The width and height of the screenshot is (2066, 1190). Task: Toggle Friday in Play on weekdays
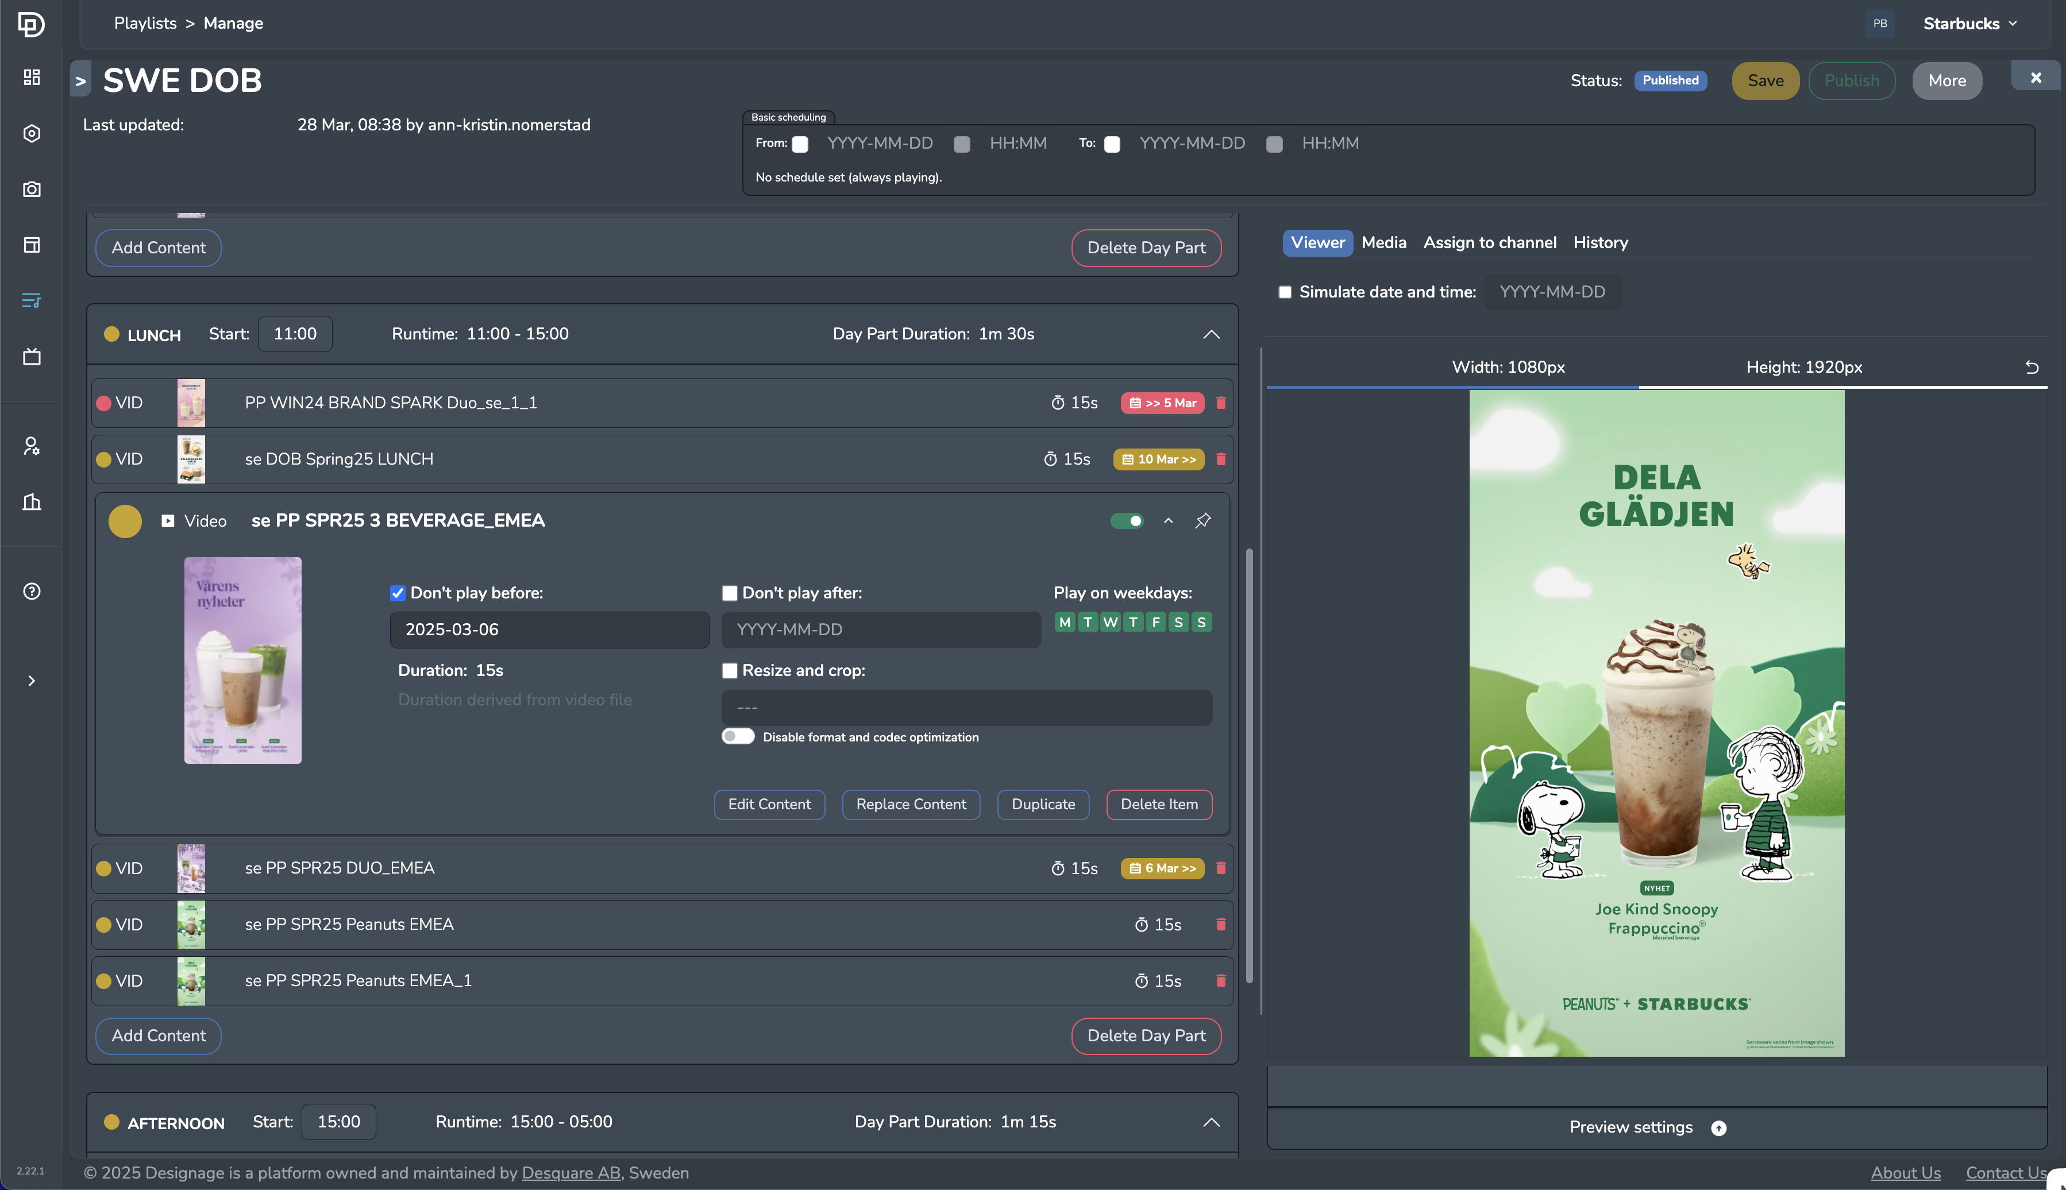1156,623
